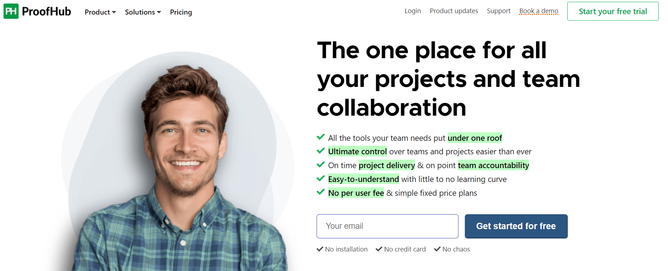Image resolution: width=668 pixels, height=271 pixels.
Task: Click the 'No installation' check icon
Action: click(x=320, y=249)
